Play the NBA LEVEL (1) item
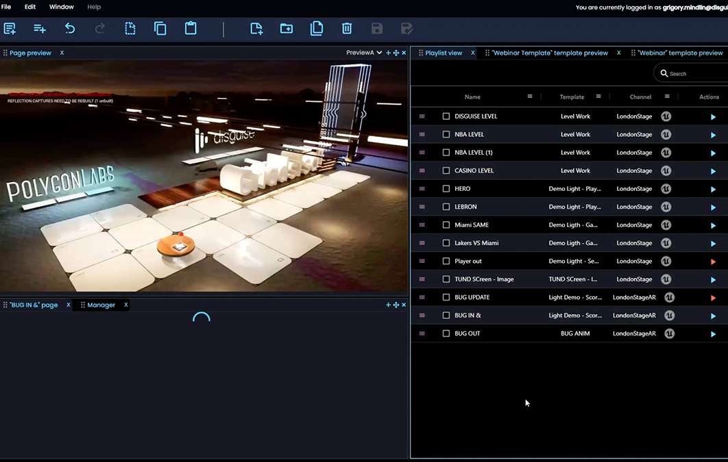The width and height of the screenshot is (728, 462). [x=713, y=153]
